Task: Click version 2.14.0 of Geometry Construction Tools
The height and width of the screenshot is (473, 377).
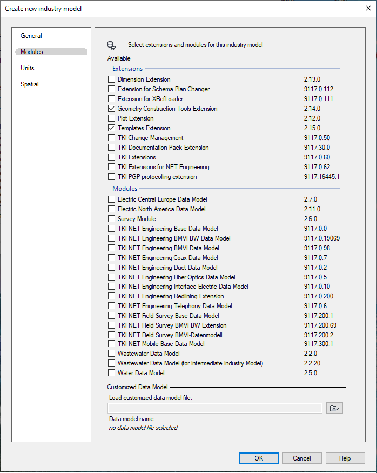Action: (x=312, y=108)
